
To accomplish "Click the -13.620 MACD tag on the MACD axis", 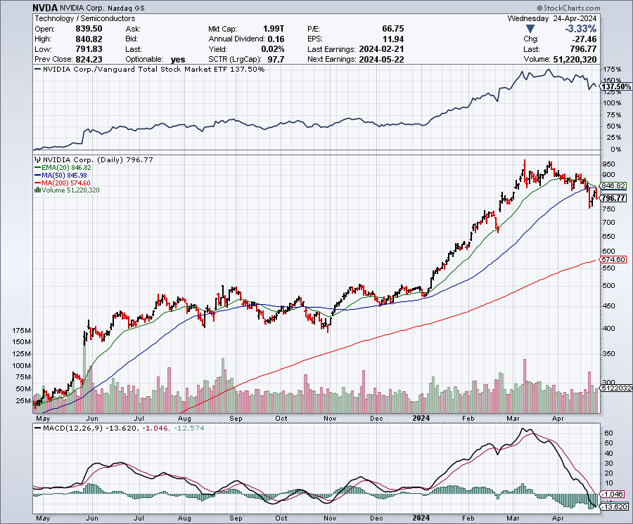I will (615, 506).
